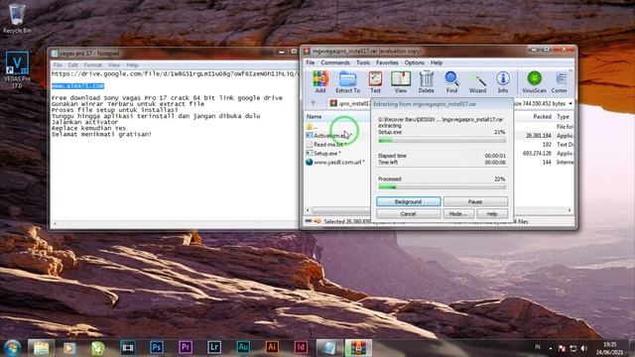Open the Windows Start orb
The height and width of the screenshot is (357, 635).
coord(12,348)
